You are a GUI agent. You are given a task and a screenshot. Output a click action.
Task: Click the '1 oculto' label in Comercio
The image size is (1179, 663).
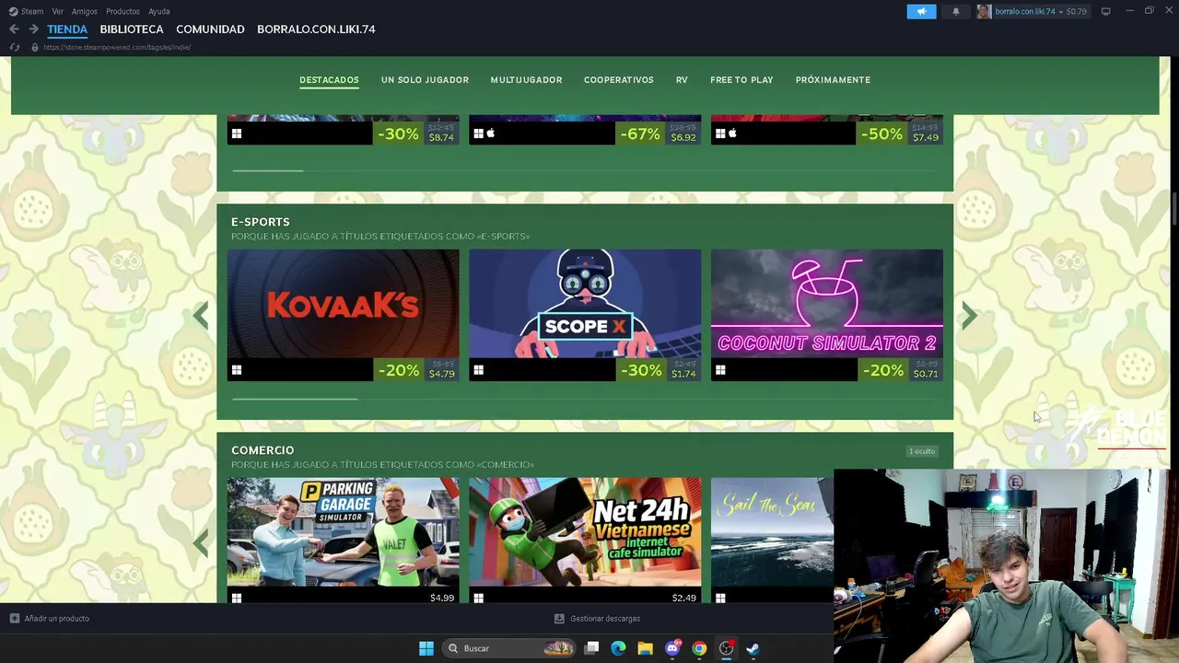click(922, 451)
